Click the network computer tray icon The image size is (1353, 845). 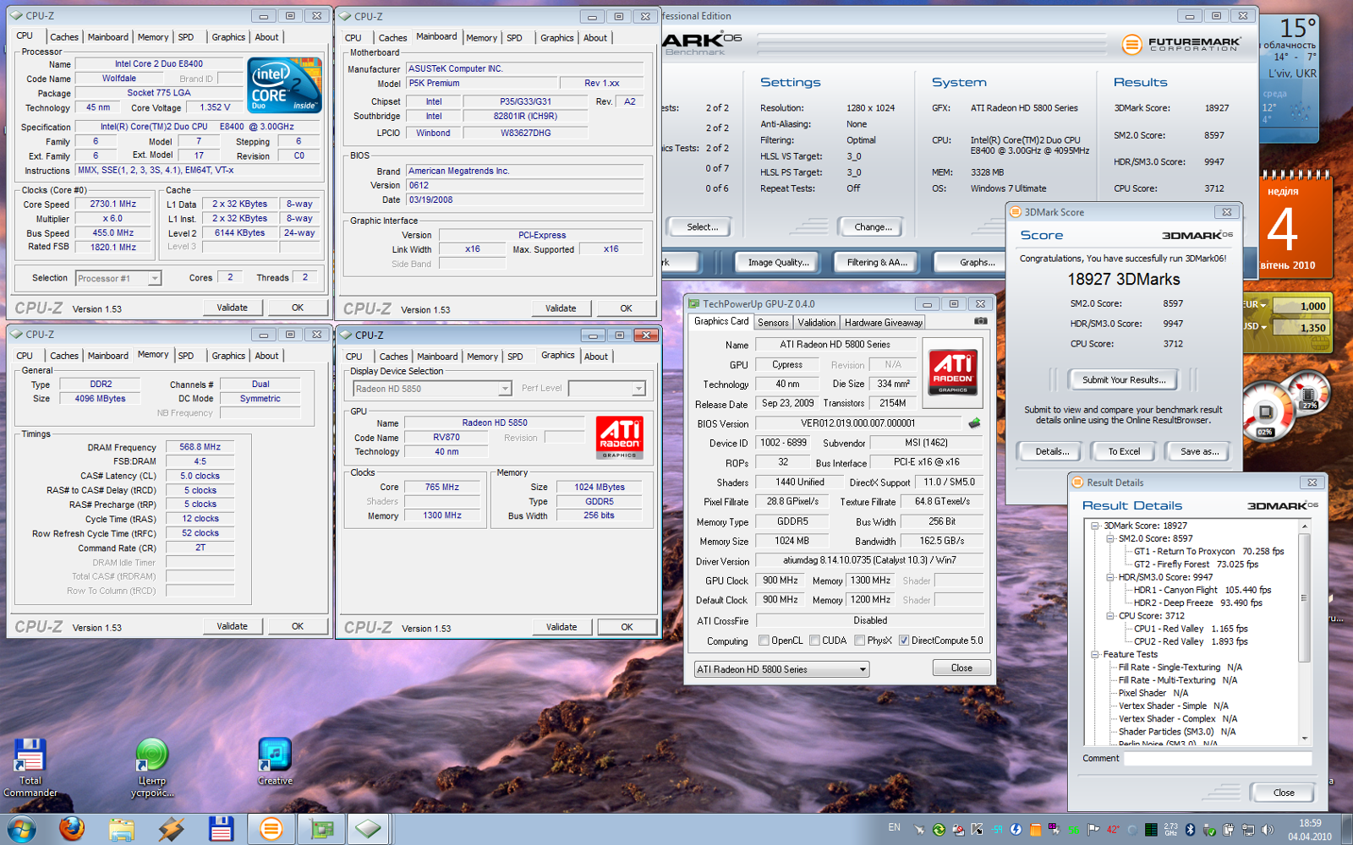(x=1247, y=830)
